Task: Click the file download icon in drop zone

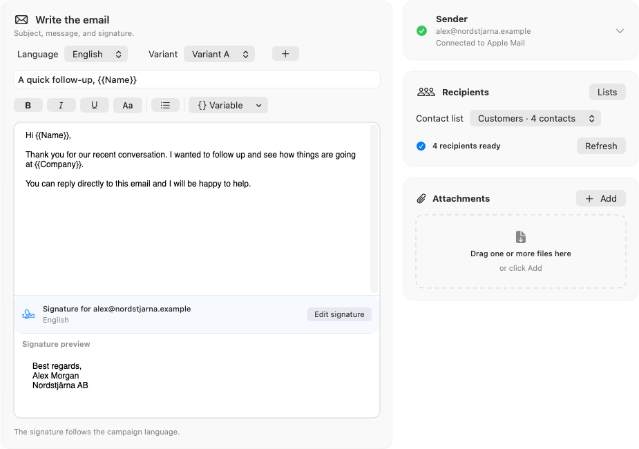Action: (x=520, y=237)
